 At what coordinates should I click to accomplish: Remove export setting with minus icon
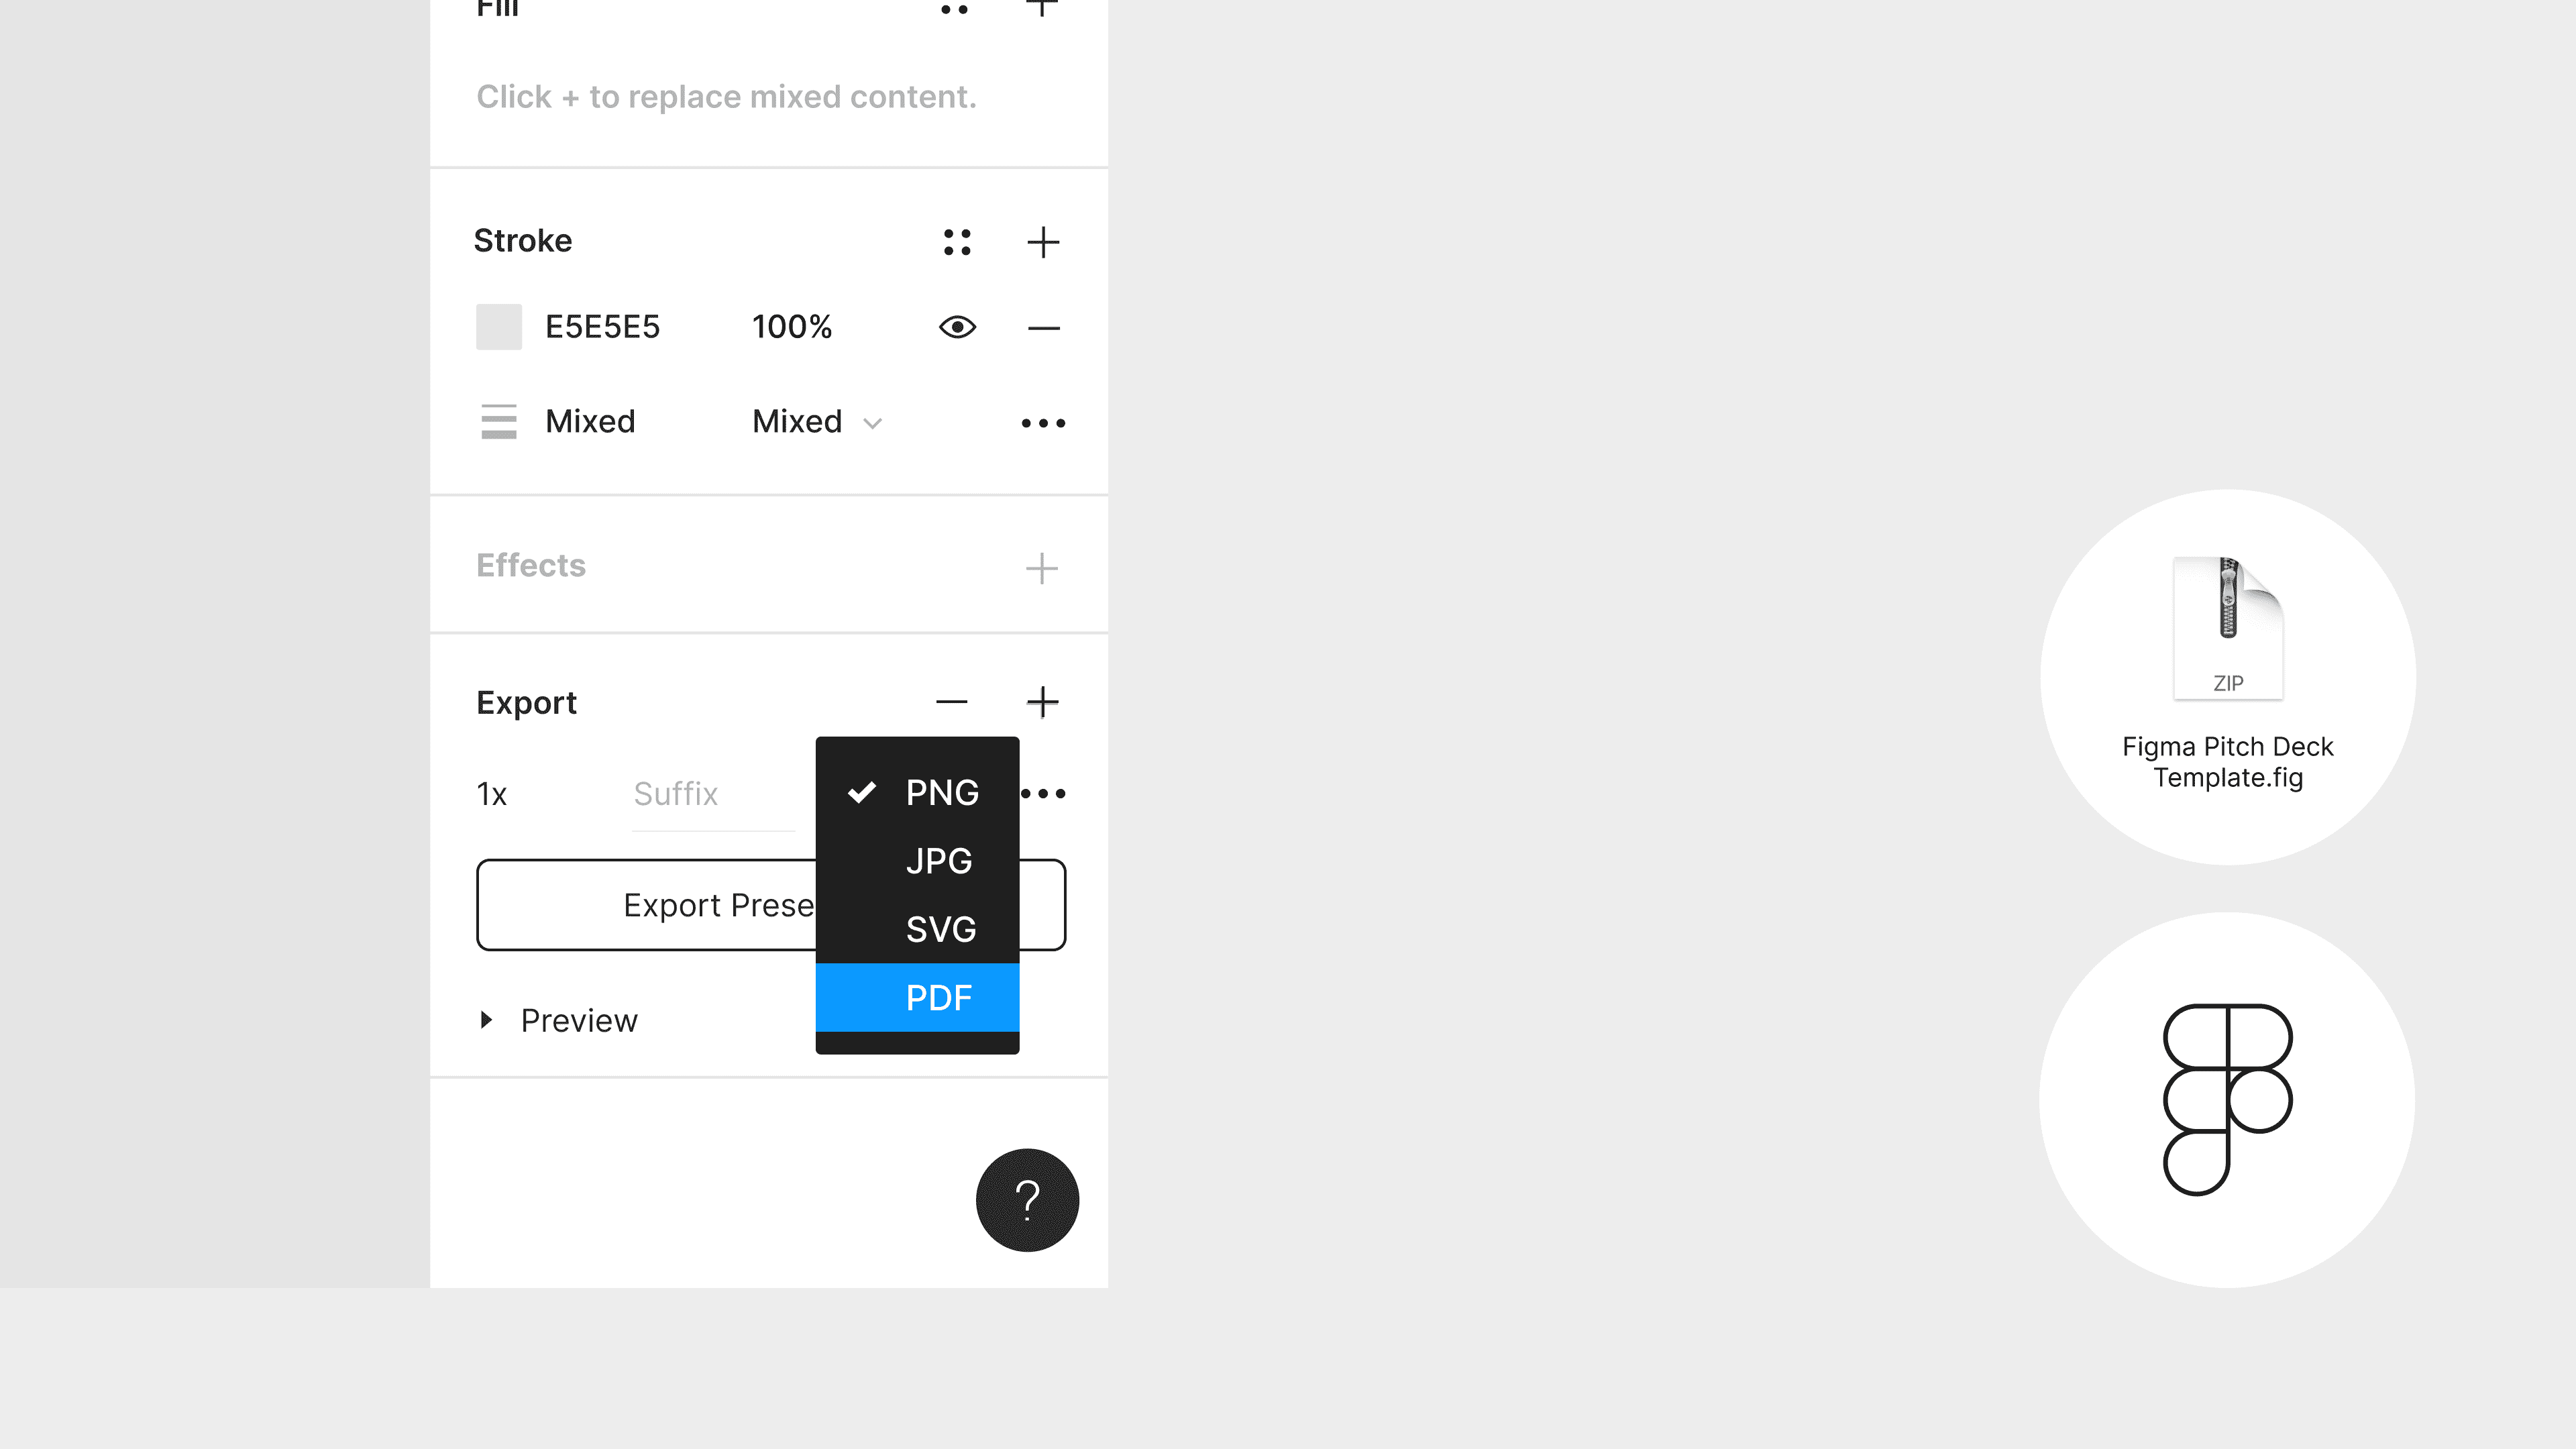click(x=951, y=702)
